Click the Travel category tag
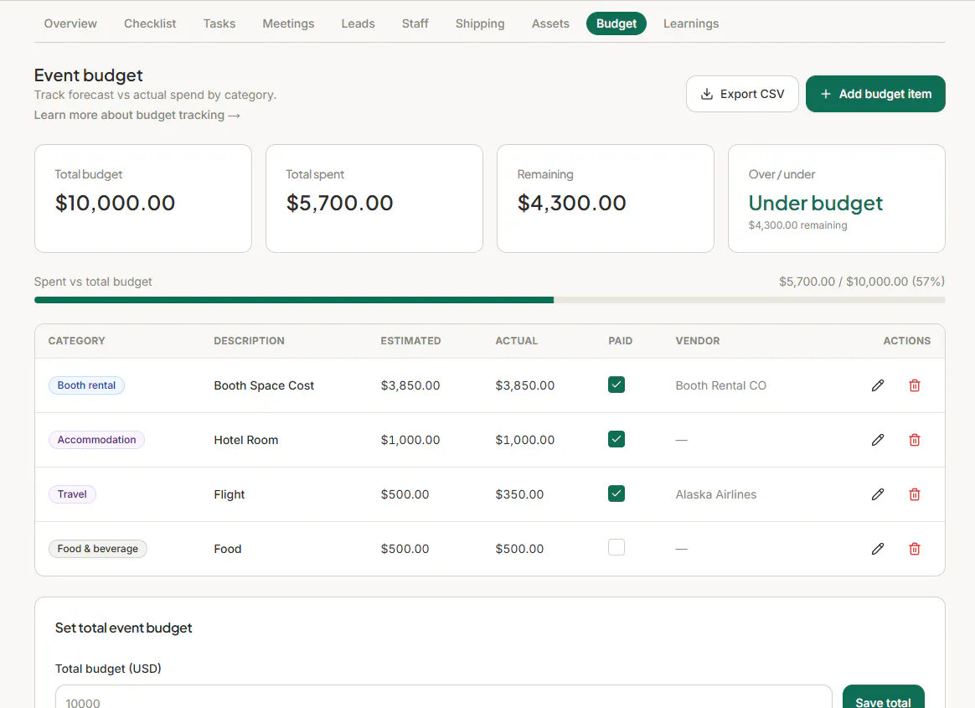Viewport: 975px width, 708px height. pos(72,494)
